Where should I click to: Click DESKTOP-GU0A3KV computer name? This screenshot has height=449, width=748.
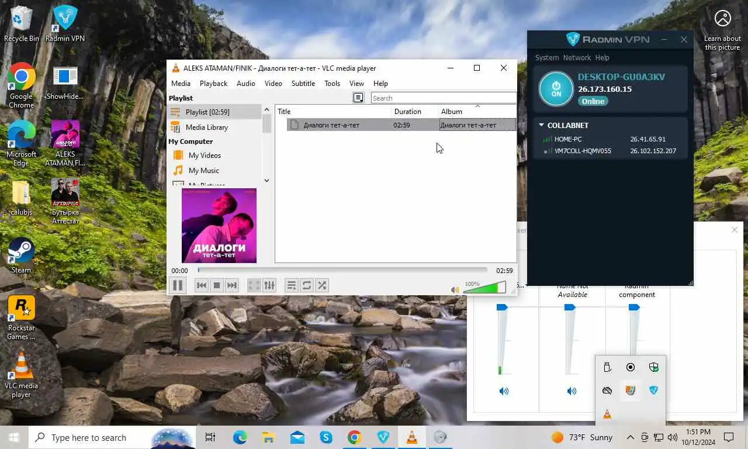pos(621,77)
